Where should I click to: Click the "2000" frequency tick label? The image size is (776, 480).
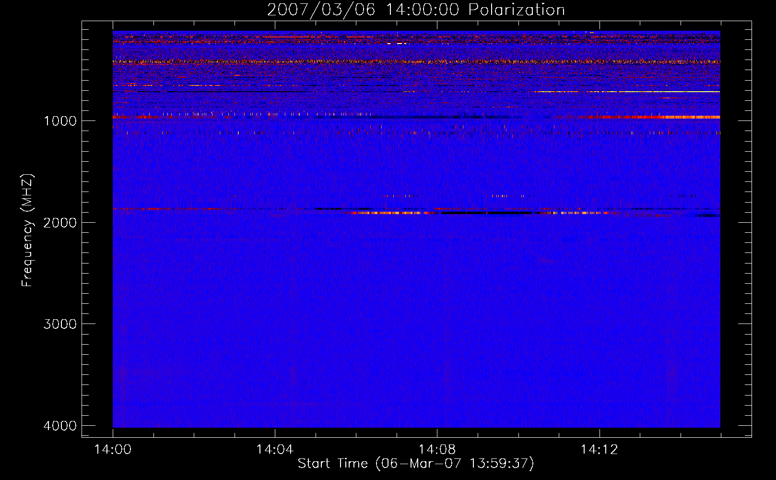[x=60, y=222]
